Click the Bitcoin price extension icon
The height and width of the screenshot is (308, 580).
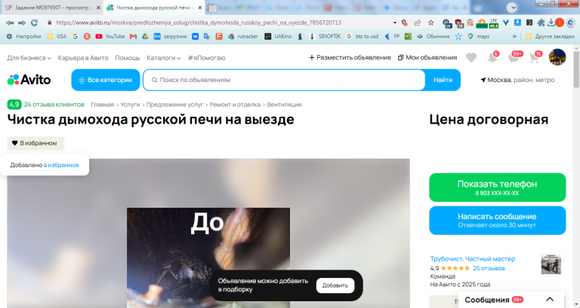pyautogui.click(x=482, y=23)
